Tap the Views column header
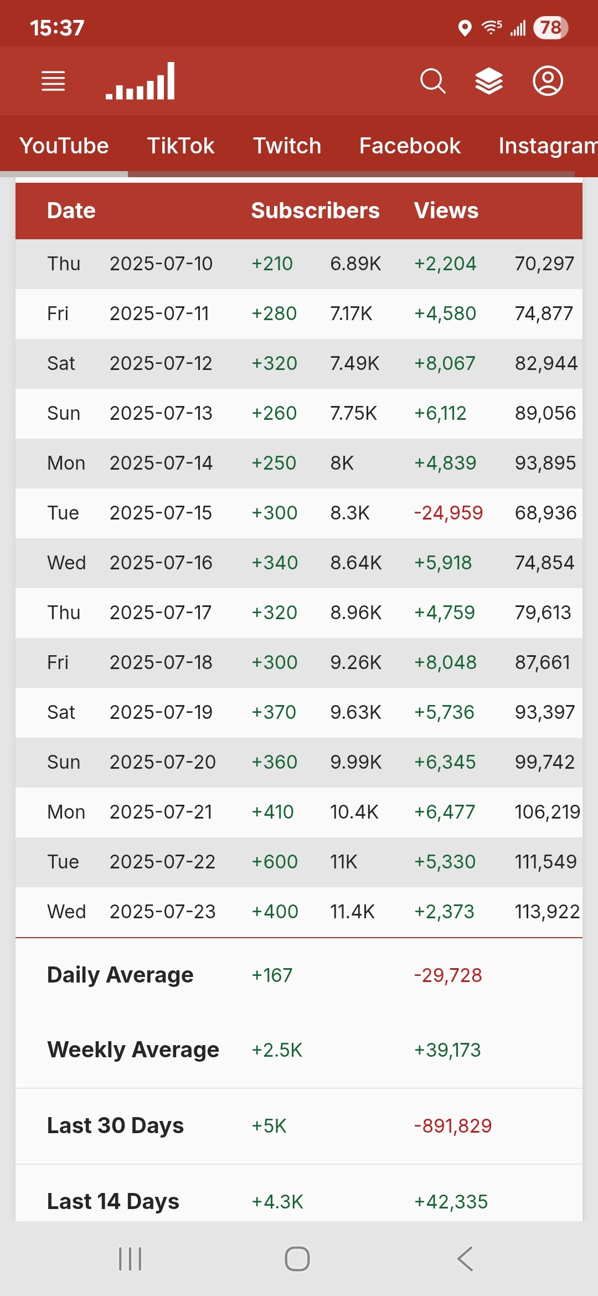 click(446, 210)
